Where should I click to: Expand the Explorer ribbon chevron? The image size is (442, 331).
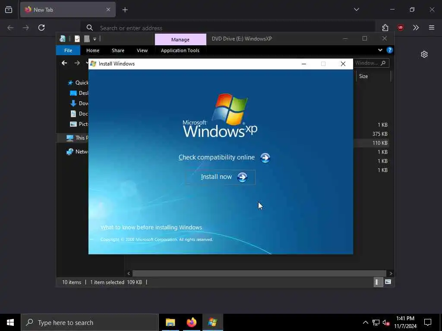(380, 50)
